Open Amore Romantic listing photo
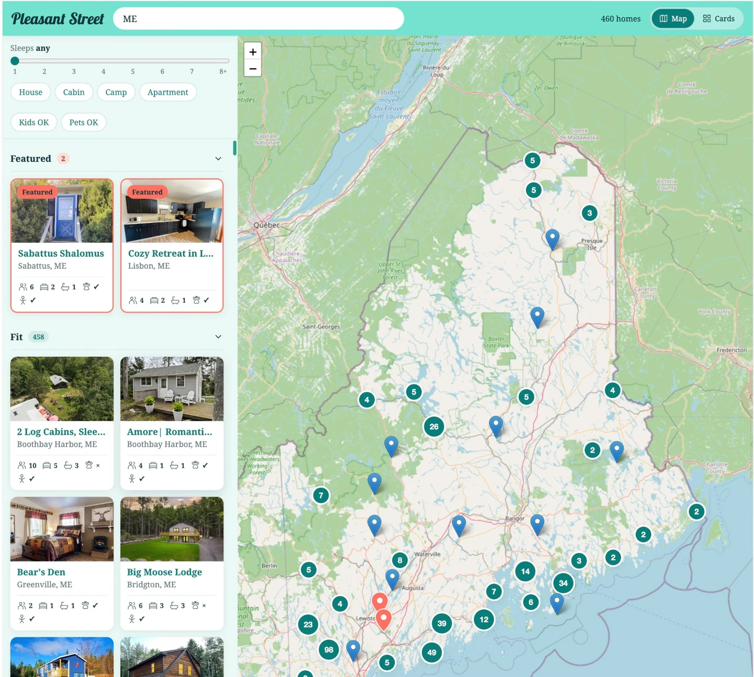The image size is (754, 677). pyautogui.click(x=172, y=389)
